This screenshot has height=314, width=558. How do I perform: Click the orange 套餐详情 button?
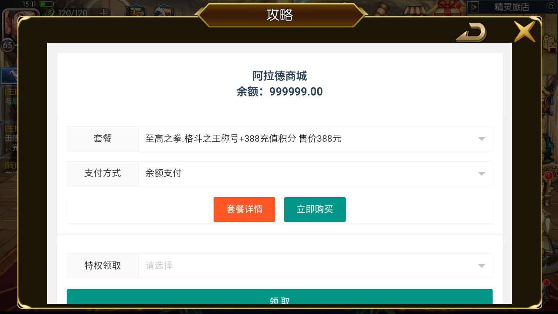244,209
